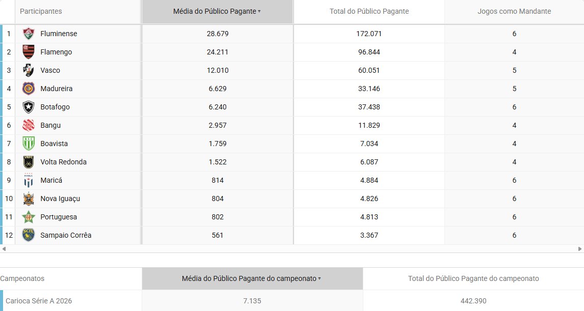Open the Portuguesa team link
The height and width of the screenshot is (311, 584).
pyautogui.click(x=59, y=217)
